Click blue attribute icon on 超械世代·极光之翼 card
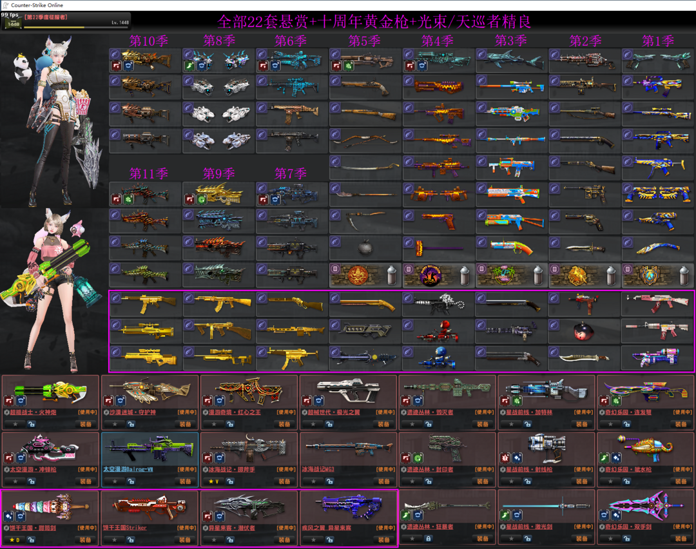This screenshot has height=549, width=696. click(319, 401)
